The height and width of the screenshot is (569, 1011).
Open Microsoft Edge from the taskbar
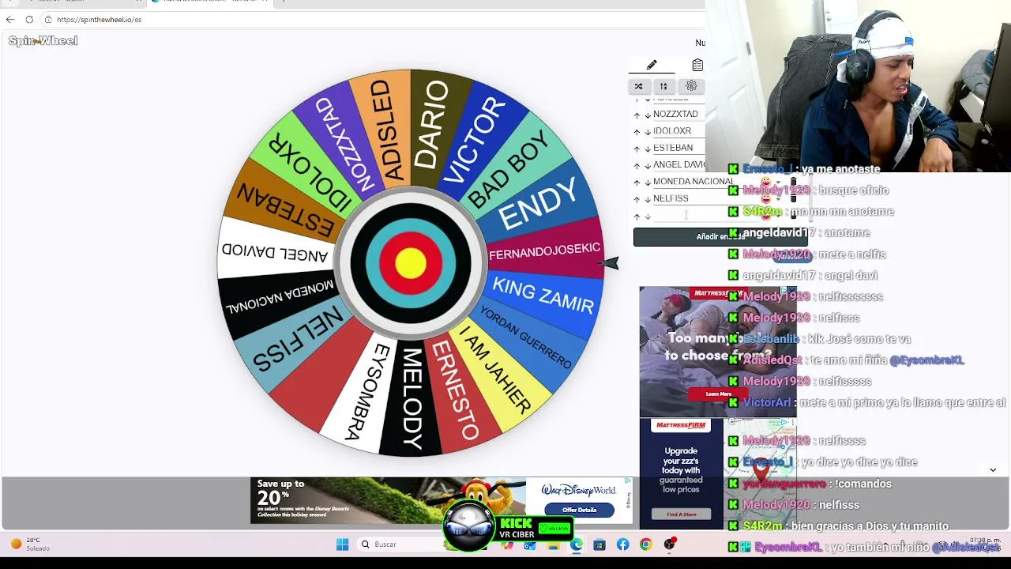[577, 545]
